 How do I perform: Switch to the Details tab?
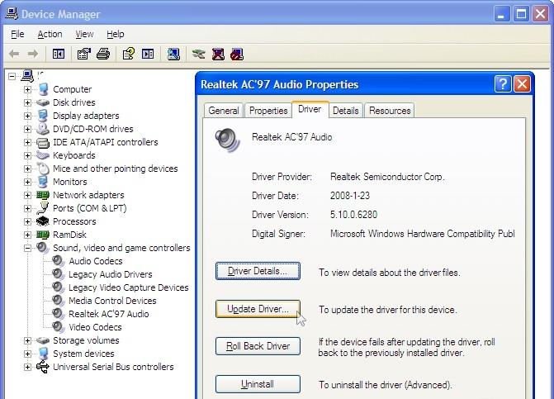tap(345, 111)
